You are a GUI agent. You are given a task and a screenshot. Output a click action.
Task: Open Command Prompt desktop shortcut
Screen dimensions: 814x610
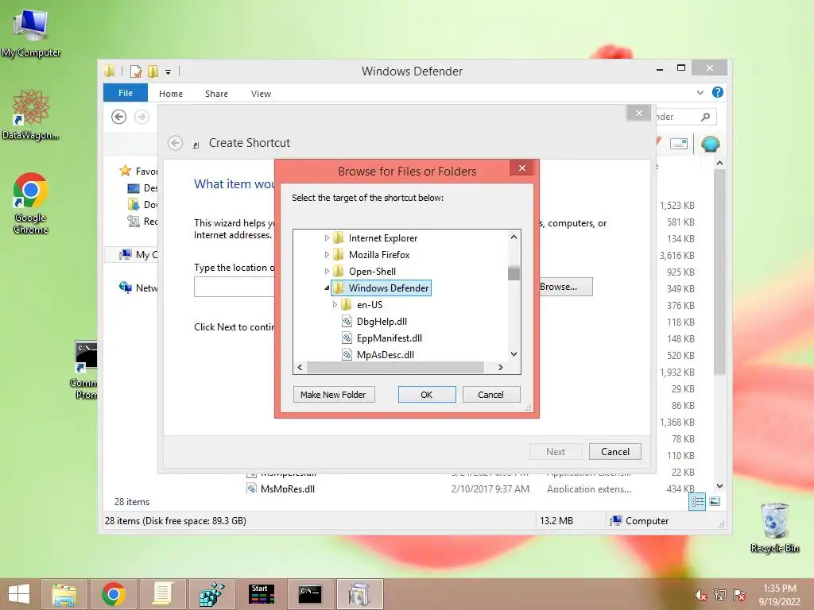[x=86, y=370]
